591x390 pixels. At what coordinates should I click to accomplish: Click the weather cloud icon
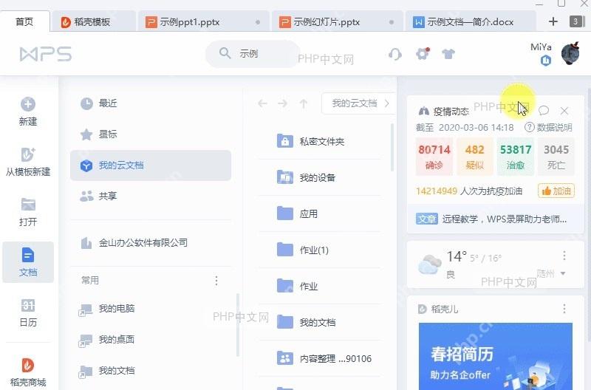coord(430,264)
